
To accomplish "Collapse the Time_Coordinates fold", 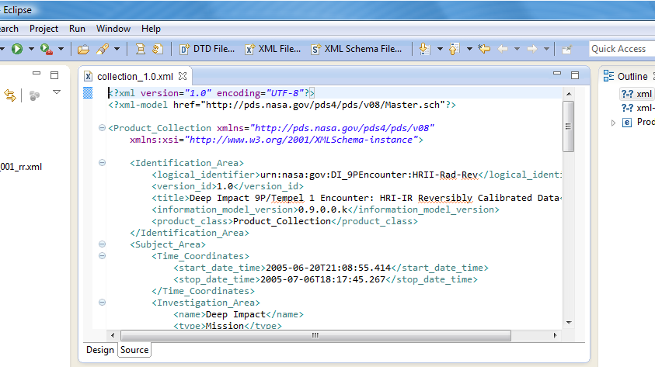I will [102, 255].
